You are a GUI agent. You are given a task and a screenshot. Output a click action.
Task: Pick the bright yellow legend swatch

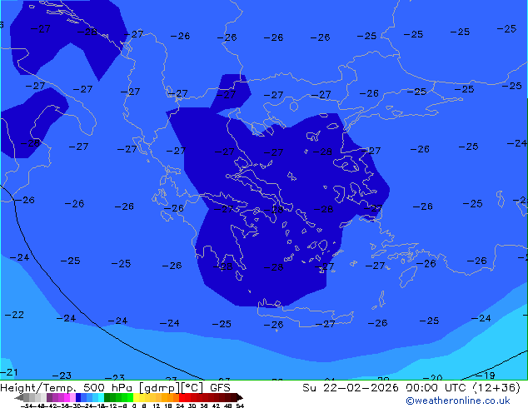[136, 397]
